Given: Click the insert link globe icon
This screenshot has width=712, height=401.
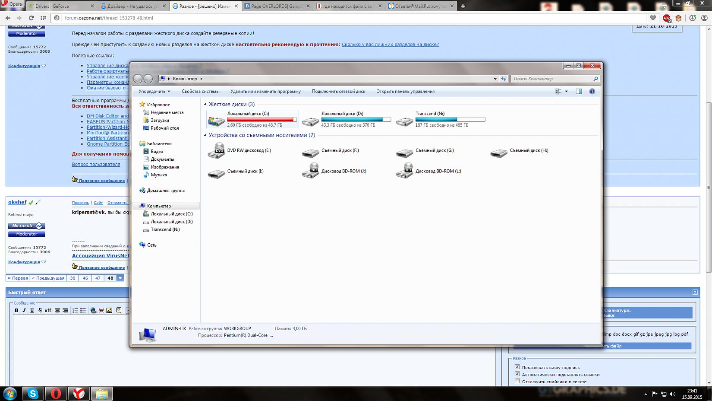Looking at the screenshot, I should click(93, 310).
